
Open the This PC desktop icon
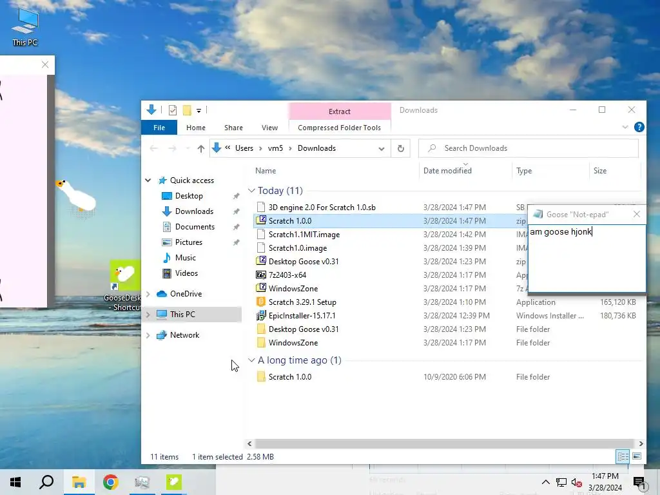pyautogui.click(x=25, y=27)
